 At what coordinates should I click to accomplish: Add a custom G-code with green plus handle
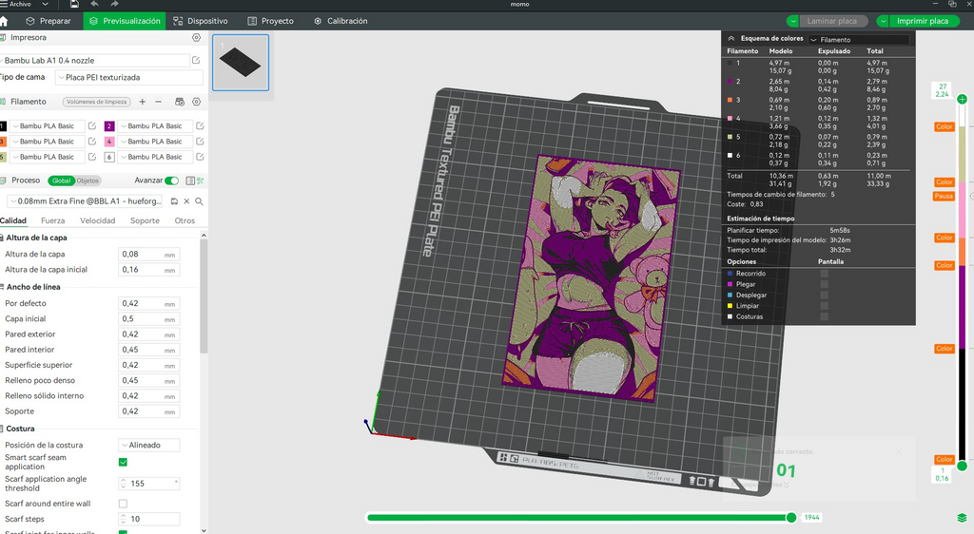[x=963, y=99]
